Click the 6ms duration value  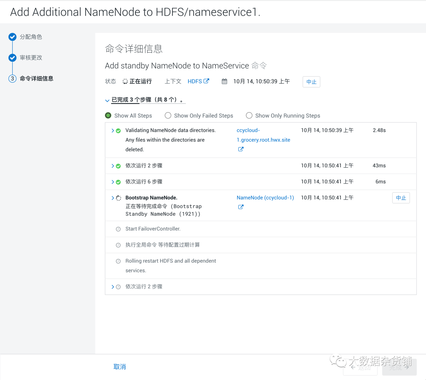tap(381, 182)
